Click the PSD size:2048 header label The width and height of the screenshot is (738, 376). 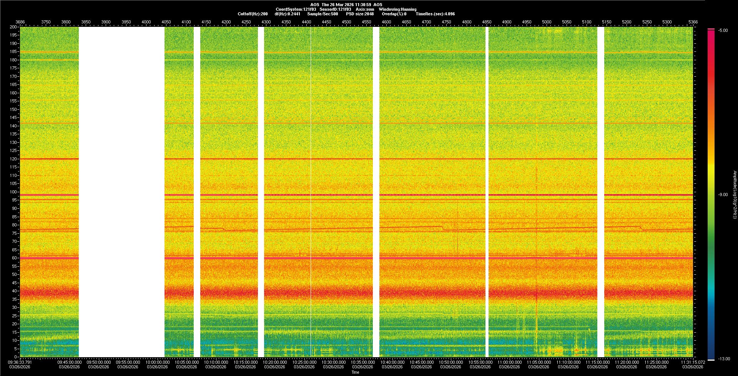tap(359, 14)
